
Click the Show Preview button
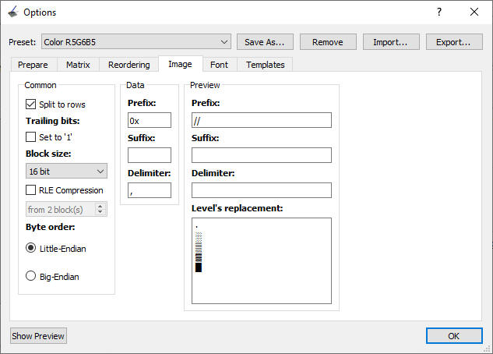point(38,336)
